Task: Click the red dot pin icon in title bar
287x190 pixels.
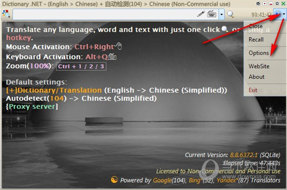Action: [265, 4]
